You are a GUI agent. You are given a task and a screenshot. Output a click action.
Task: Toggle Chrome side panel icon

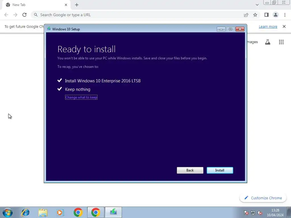tap(266, 15)
